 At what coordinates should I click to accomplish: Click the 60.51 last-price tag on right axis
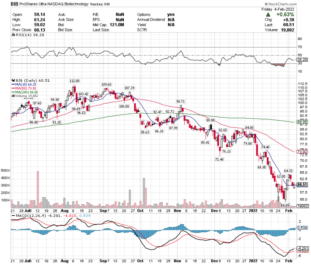point(302,185)
